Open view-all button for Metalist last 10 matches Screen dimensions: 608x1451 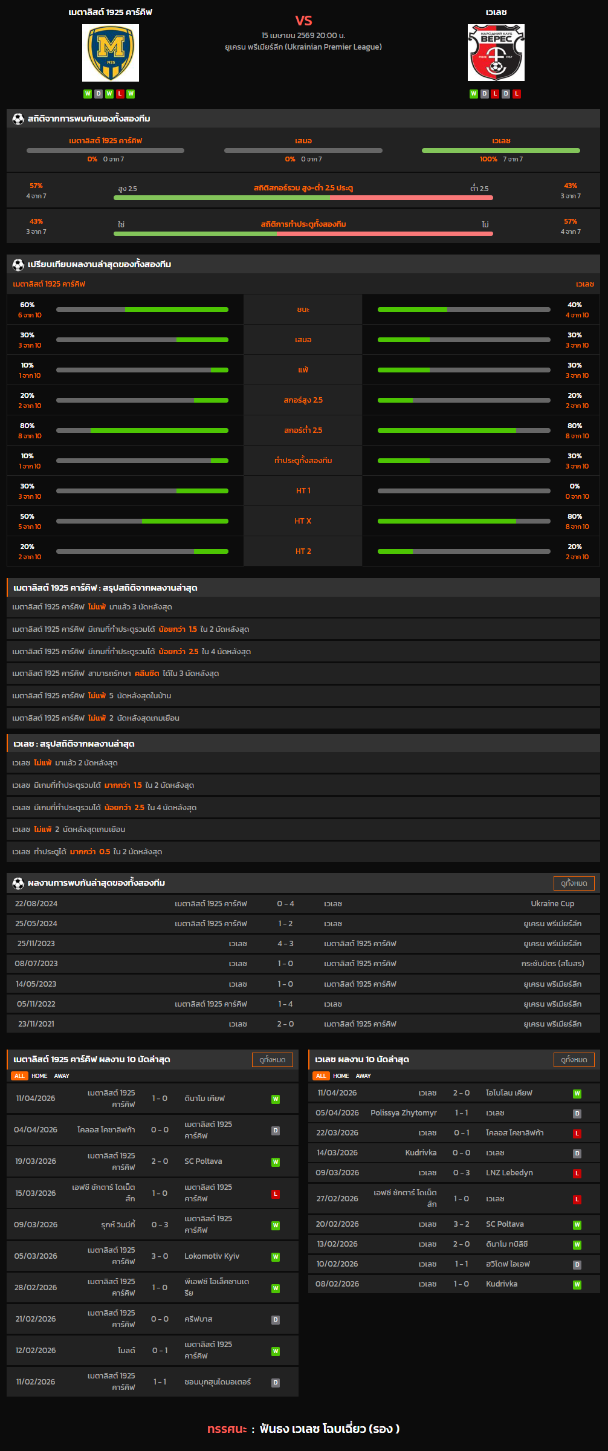272,1060
